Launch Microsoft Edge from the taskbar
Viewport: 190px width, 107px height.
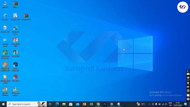pyautogui.click(x=57, y=104)
